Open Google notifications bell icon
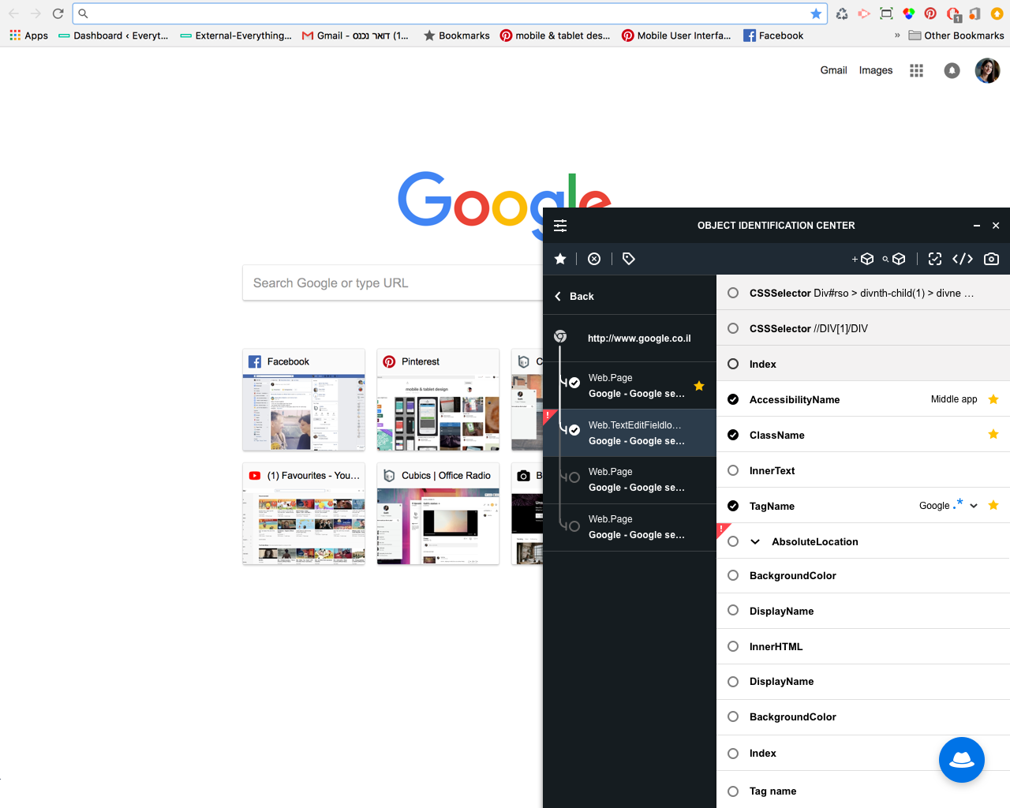Viewport: 1010px width, 808px height. [x=952, y=70]
